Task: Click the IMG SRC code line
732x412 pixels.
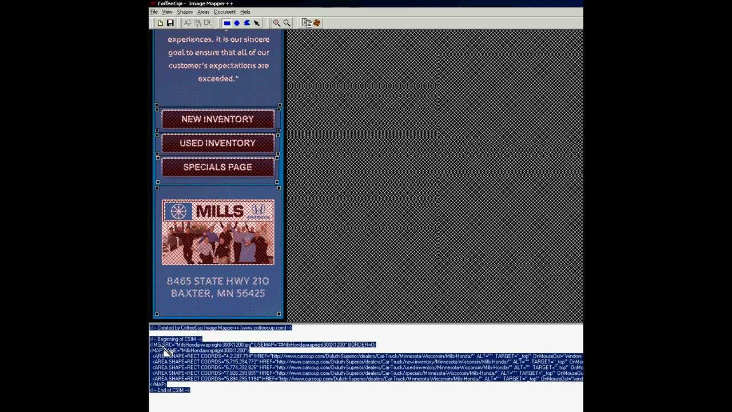Action: click(263, 345)
